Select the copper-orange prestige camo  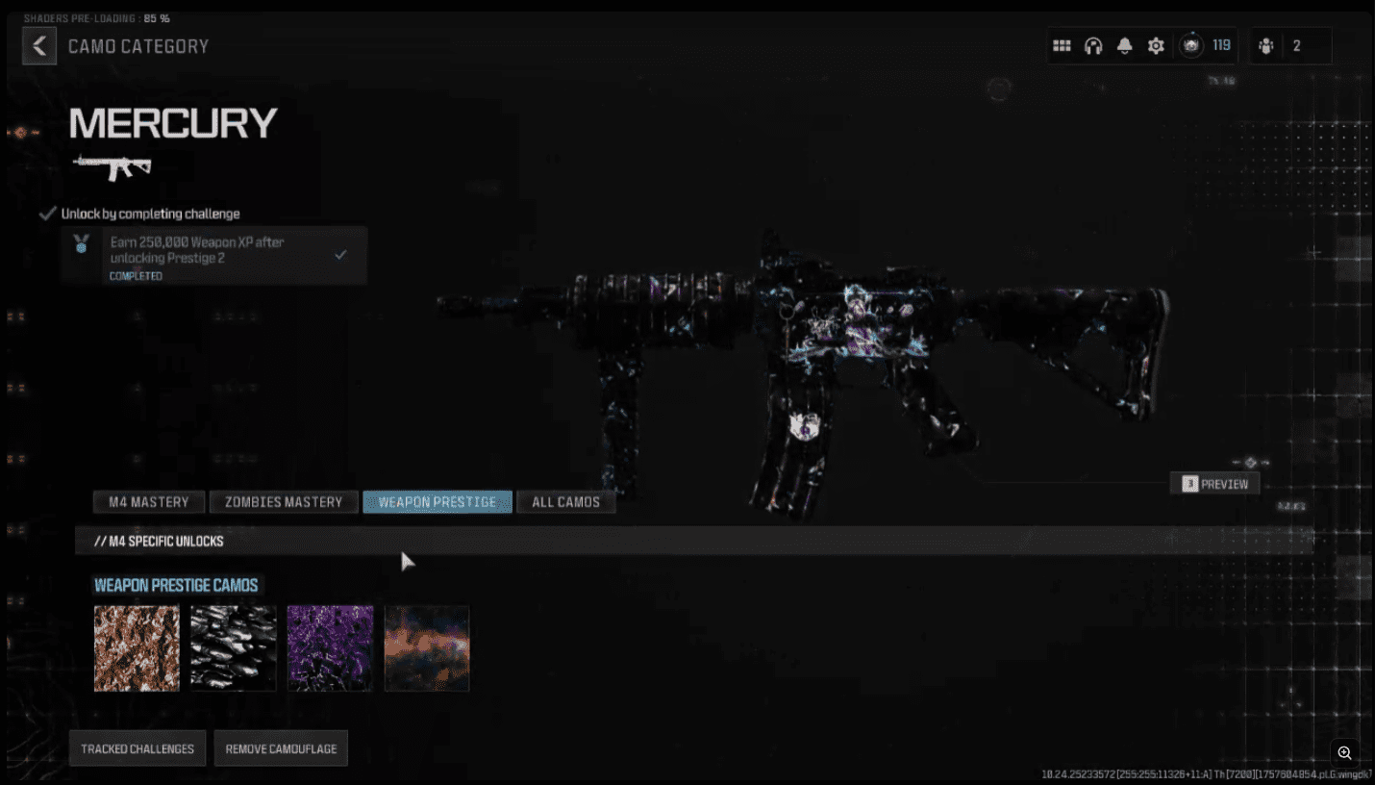click(x=137, y=648)
